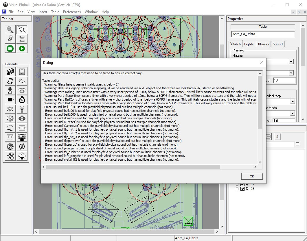Click the dialog scroll-right arrow
307x241 pixels.
(x=255, y=167)
